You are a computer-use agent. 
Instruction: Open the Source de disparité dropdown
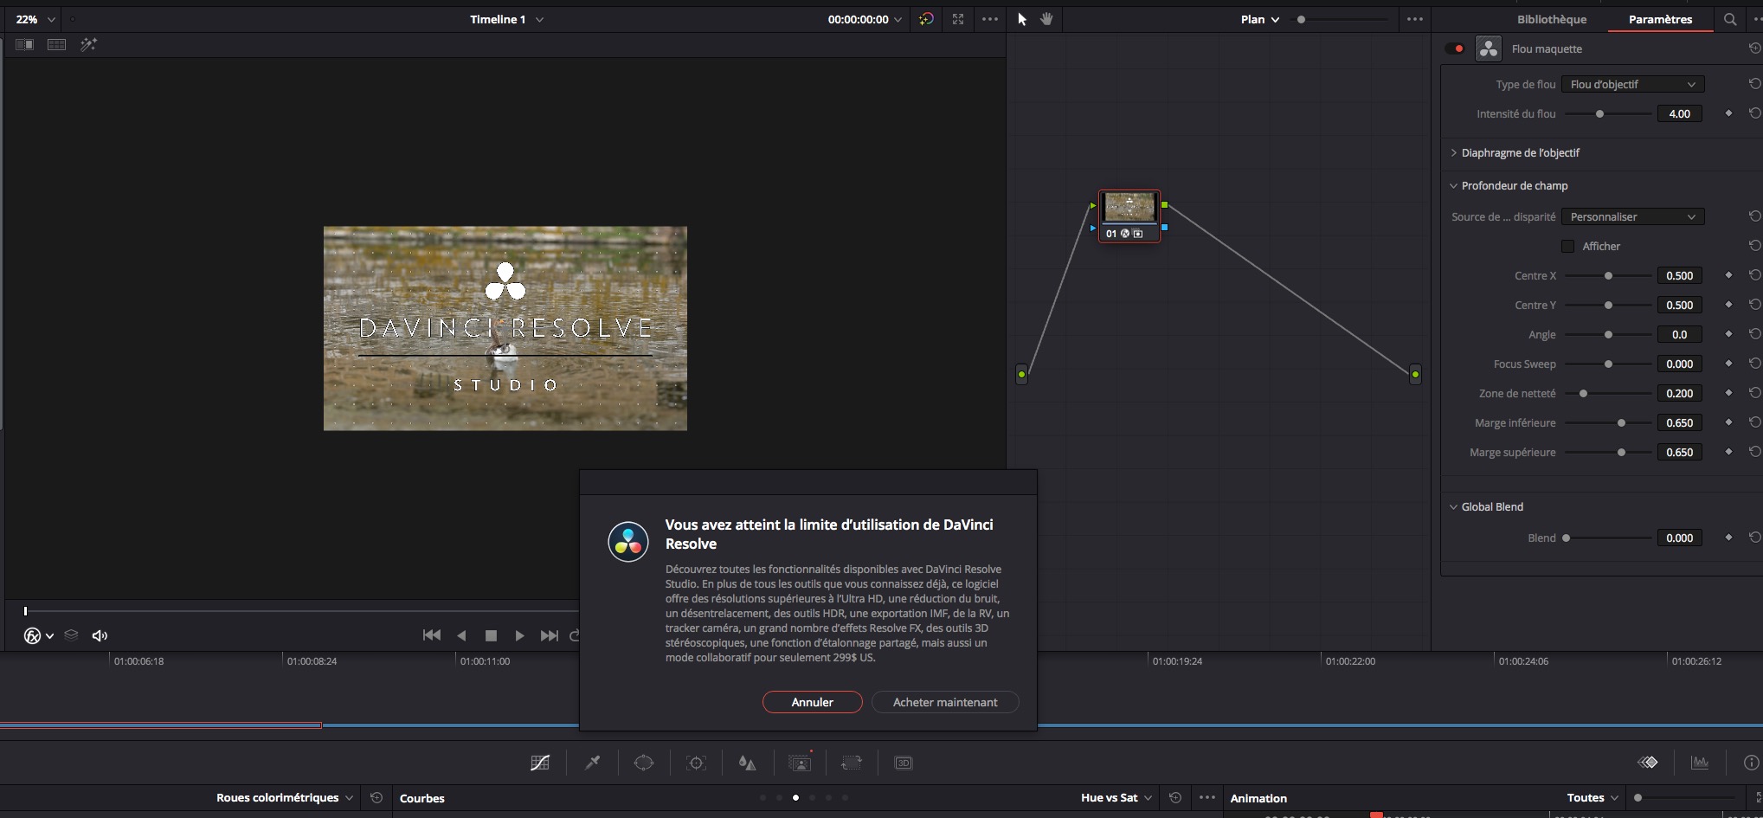[1632, 217]
